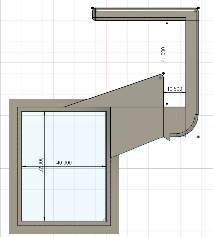213x237 pixels.
Task: Pick sketch point at top bar's right corner
Action: (198, 8)
